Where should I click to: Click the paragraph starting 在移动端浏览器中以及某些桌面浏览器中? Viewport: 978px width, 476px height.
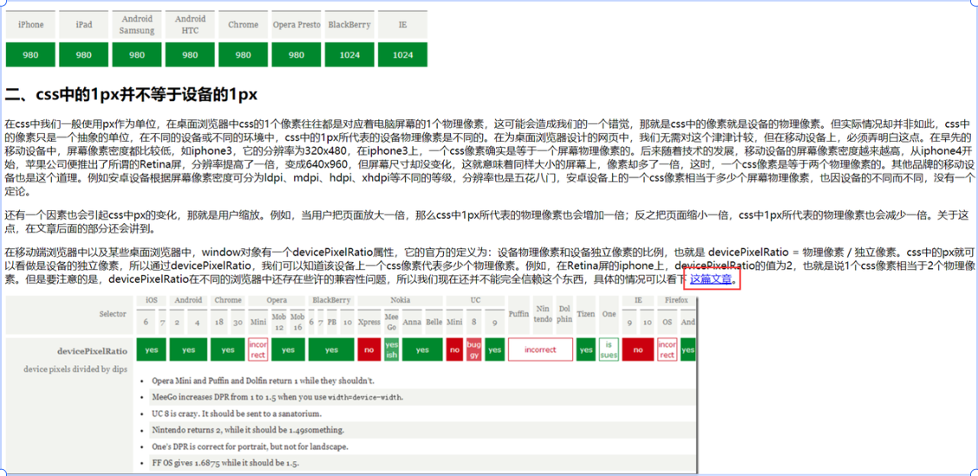pos(488,267)
